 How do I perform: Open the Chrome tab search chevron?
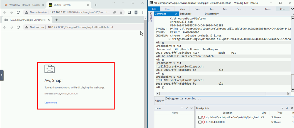click(x=114, y=3)
